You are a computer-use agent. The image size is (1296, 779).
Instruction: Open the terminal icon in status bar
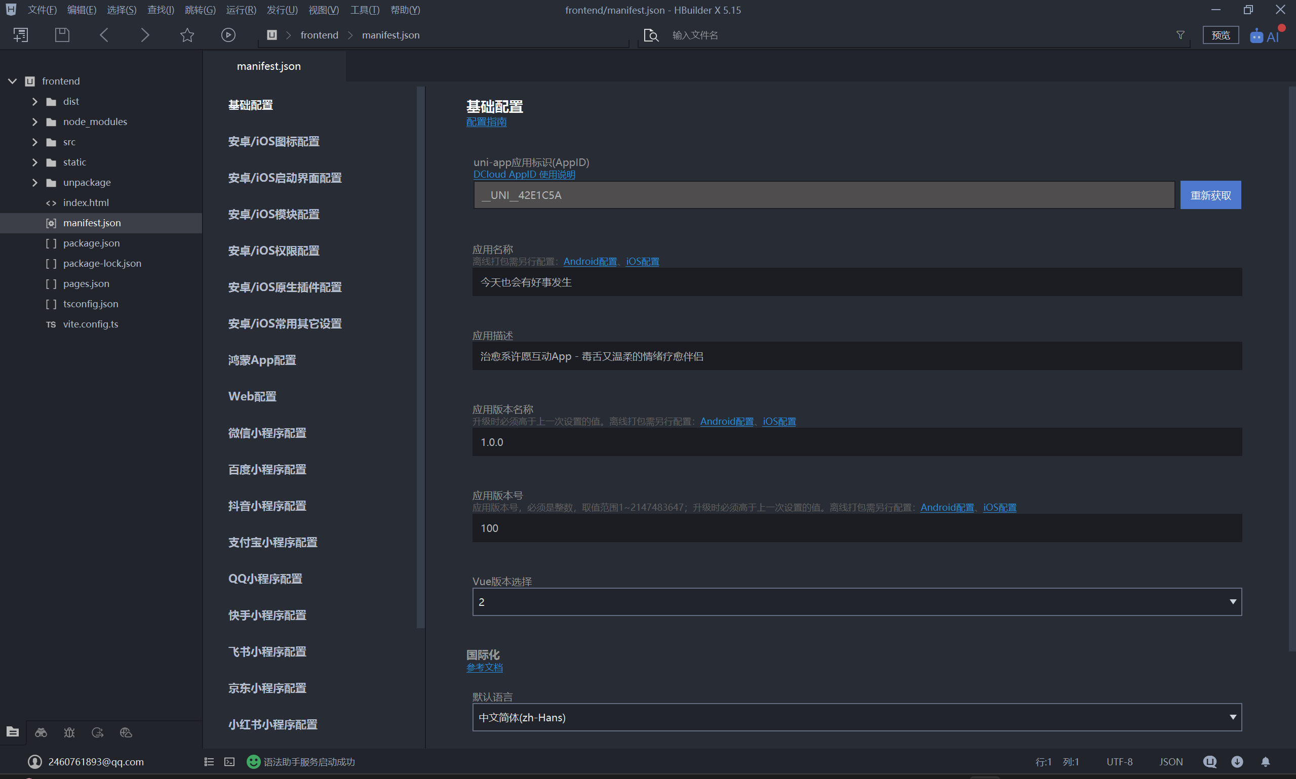tap(229, 762)
